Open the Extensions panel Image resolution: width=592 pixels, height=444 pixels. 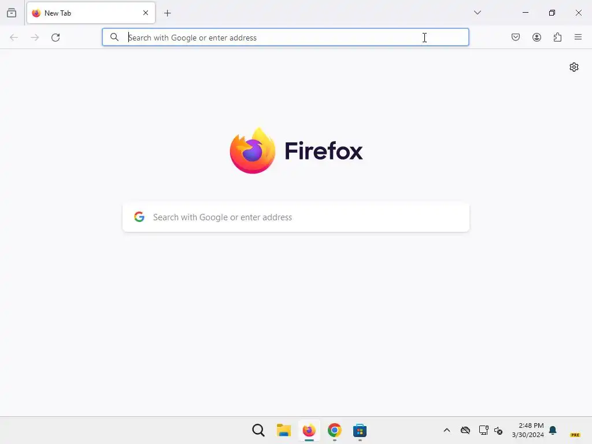557,37
